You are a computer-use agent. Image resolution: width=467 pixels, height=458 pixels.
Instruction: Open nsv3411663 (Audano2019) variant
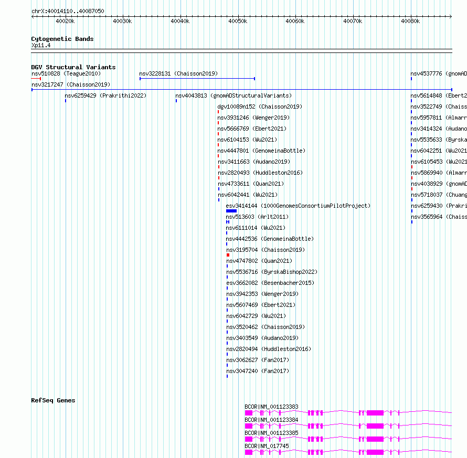pyautogui.click(x=254, y=162)
